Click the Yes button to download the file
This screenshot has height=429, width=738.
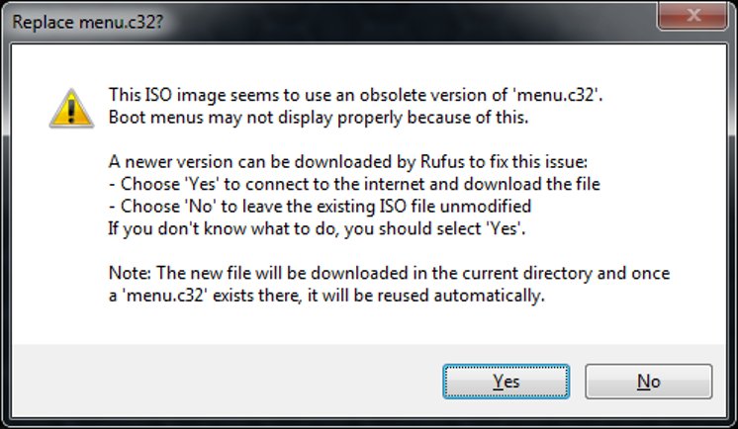[506, 382]
